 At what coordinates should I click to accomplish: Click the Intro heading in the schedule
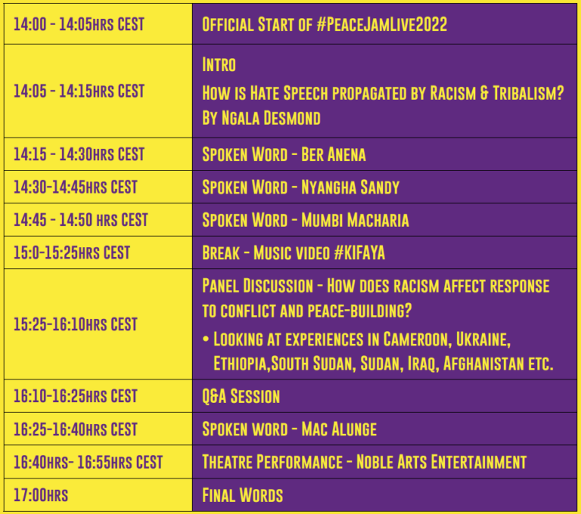(219, 65)
